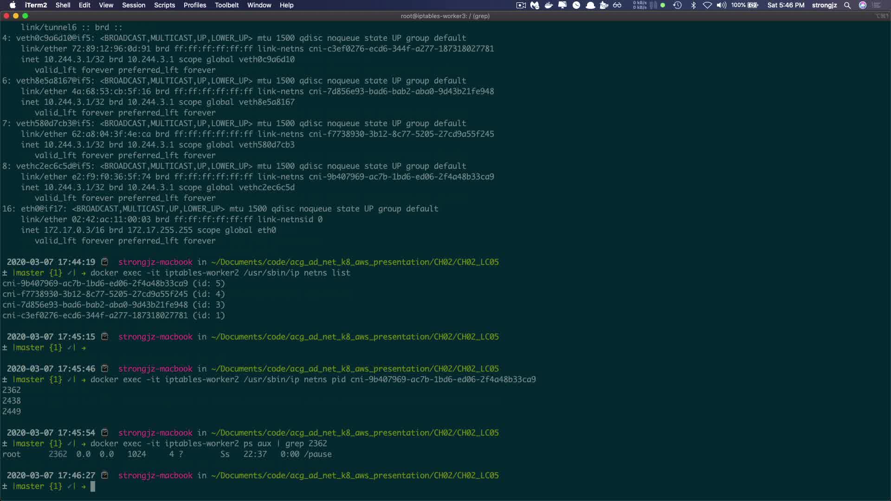
Task: Click the iTerm2 application menu
Action: [x=36, y=5]
